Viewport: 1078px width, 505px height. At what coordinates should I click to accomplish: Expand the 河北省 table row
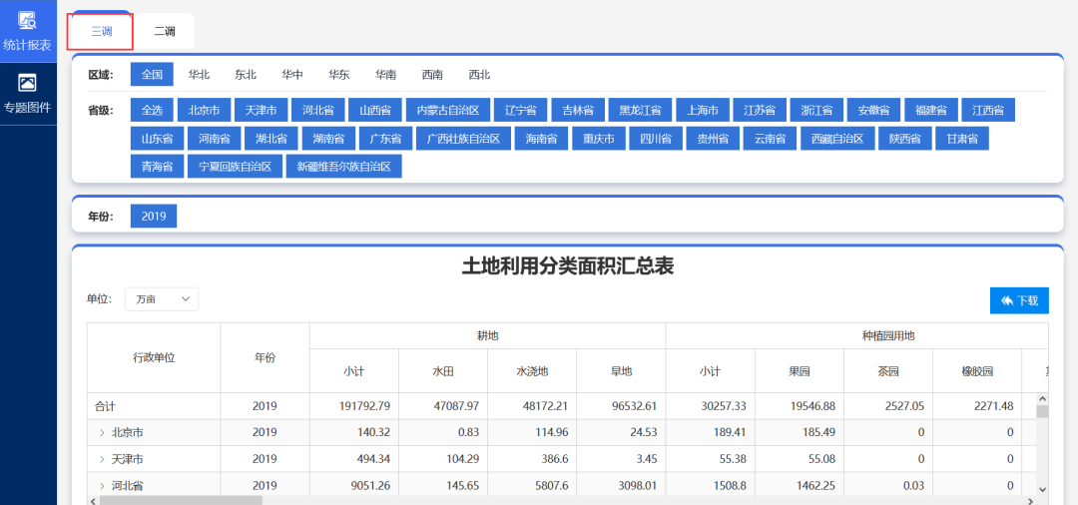pos(102,486)
